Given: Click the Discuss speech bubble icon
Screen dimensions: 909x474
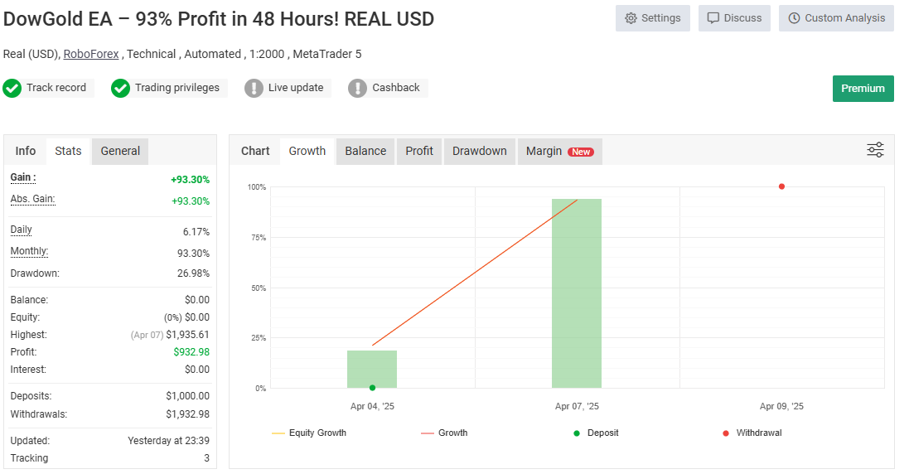Looking at the screenshot, I should (713, 18).
